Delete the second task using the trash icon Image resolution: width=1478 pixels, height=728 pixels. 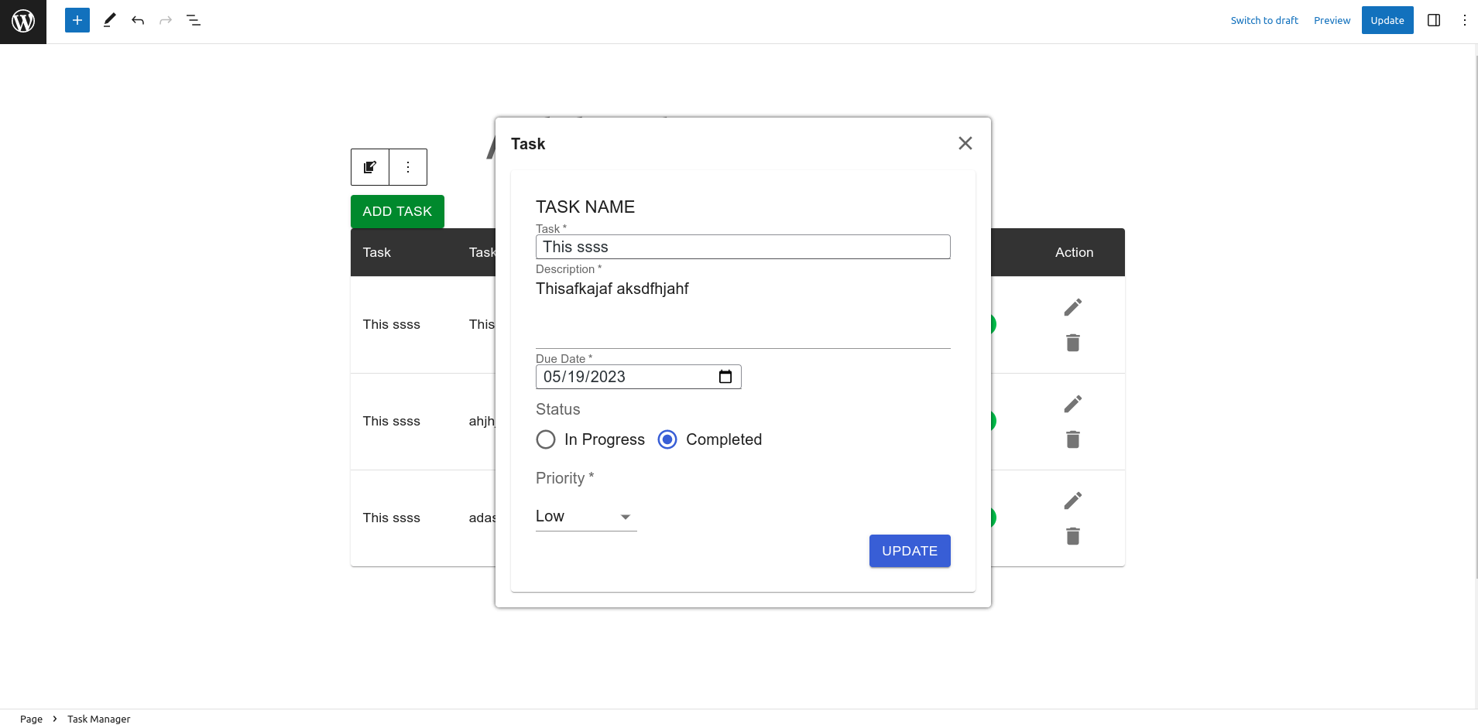coord(1072,439)
